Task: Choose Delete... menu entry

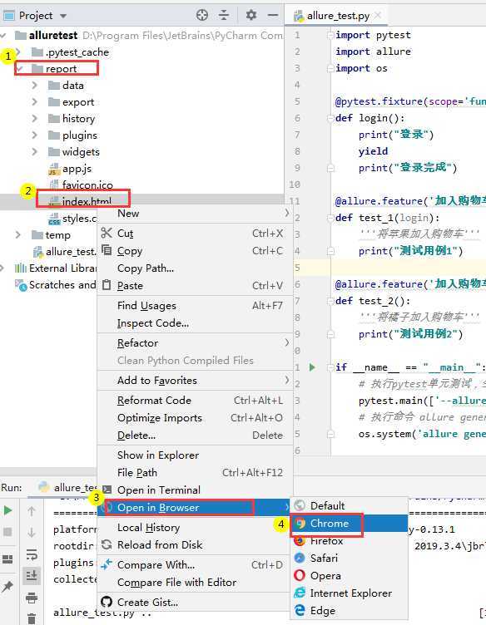Action: (195, 436)
